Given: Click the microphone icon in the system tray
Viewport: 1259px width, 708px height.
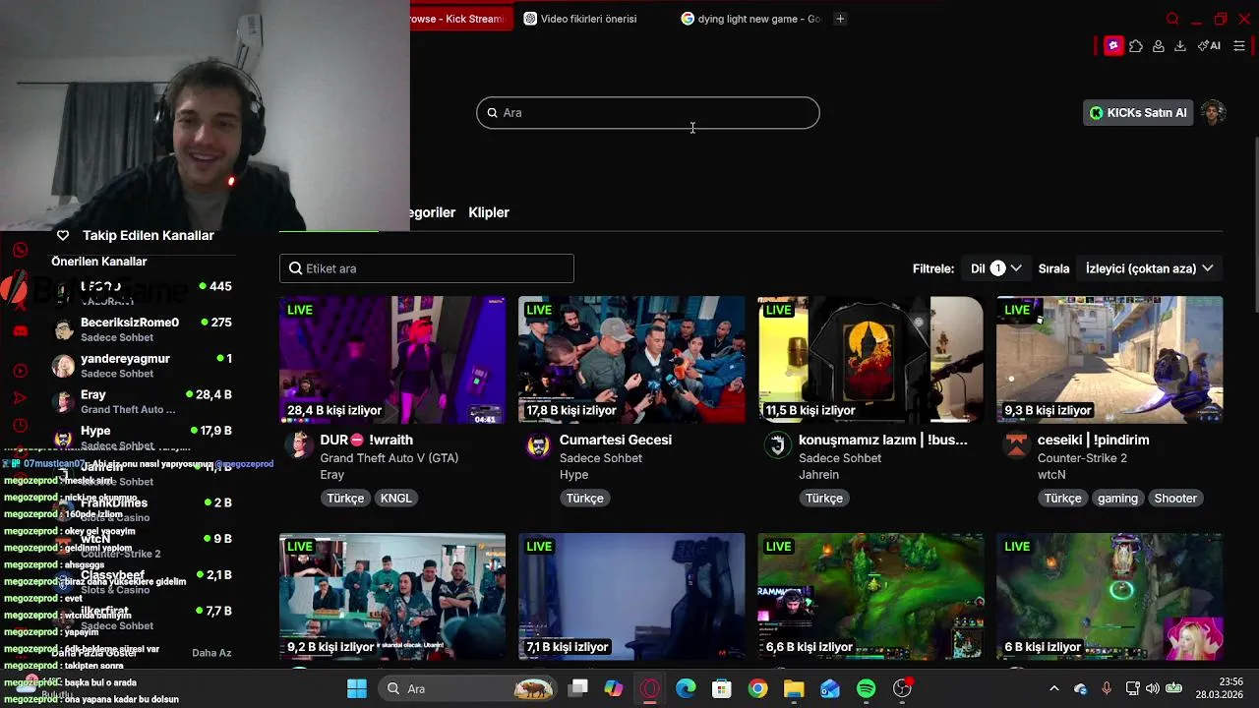Looking at the screenshot, I should (1107, 688).
